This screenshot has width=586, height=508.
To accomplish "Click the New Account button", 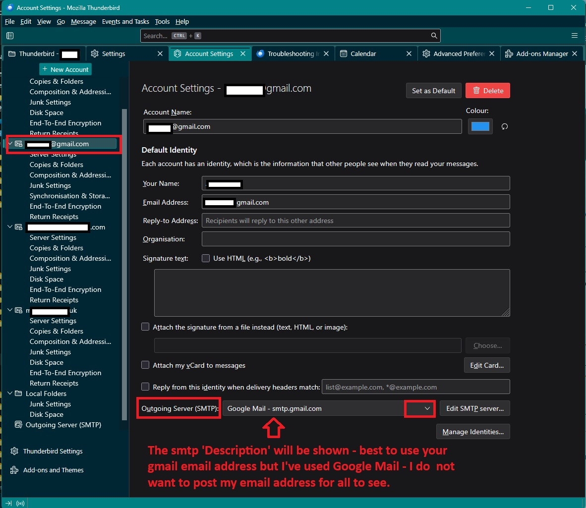I will (x=65, y=69).
